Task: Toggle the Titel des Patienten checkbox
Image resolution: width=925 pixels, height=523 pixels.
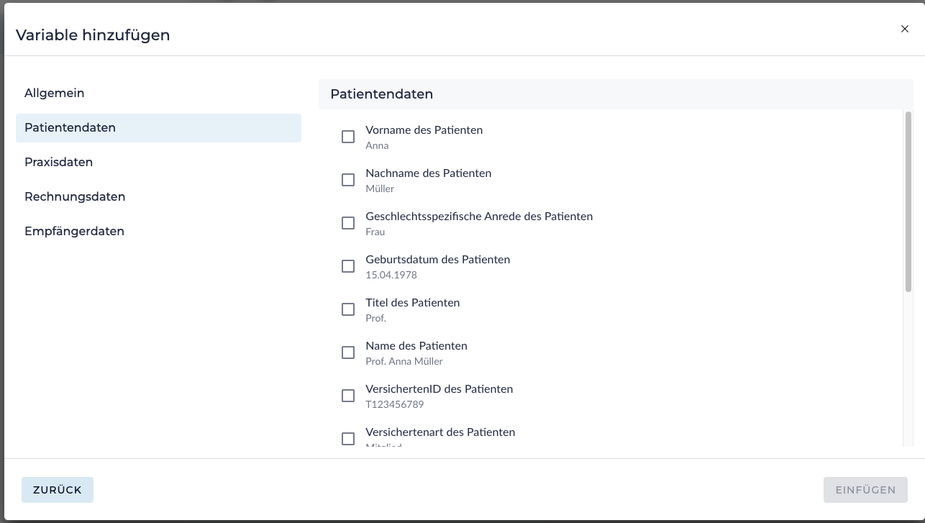Action: pos(348,309)
